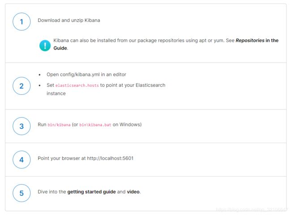Select the bin/kibana code text
The width and height of the screenshot is (291, 215).
tap(59, 125)
